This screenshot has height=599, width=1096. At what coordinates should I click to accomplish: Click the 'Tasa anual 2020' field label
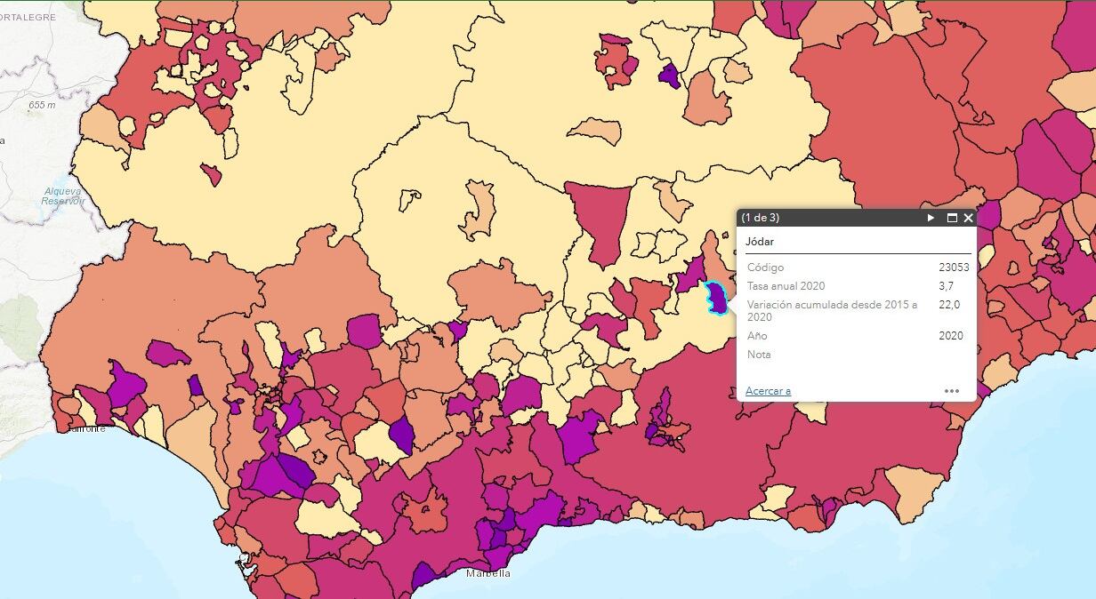click(x=786, y=286)
